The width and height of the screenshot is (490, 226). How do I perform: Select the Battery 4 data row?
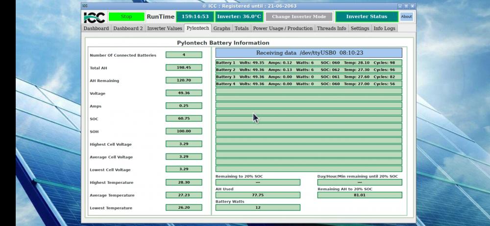309,84
